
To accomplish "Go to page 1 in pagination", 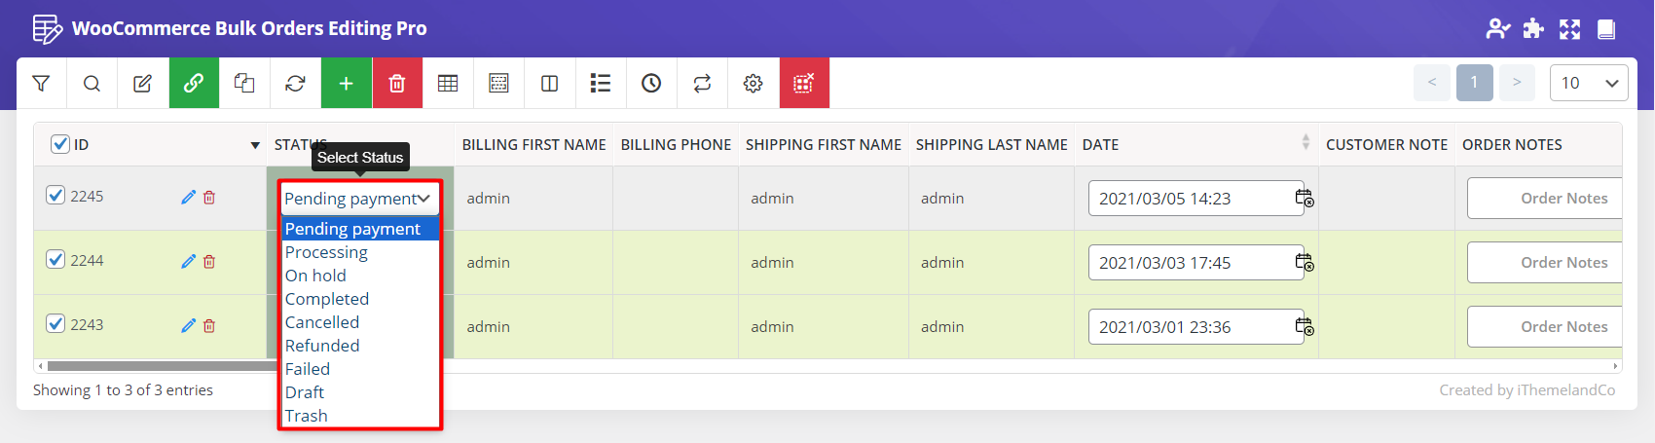I will coord(1474,83).
